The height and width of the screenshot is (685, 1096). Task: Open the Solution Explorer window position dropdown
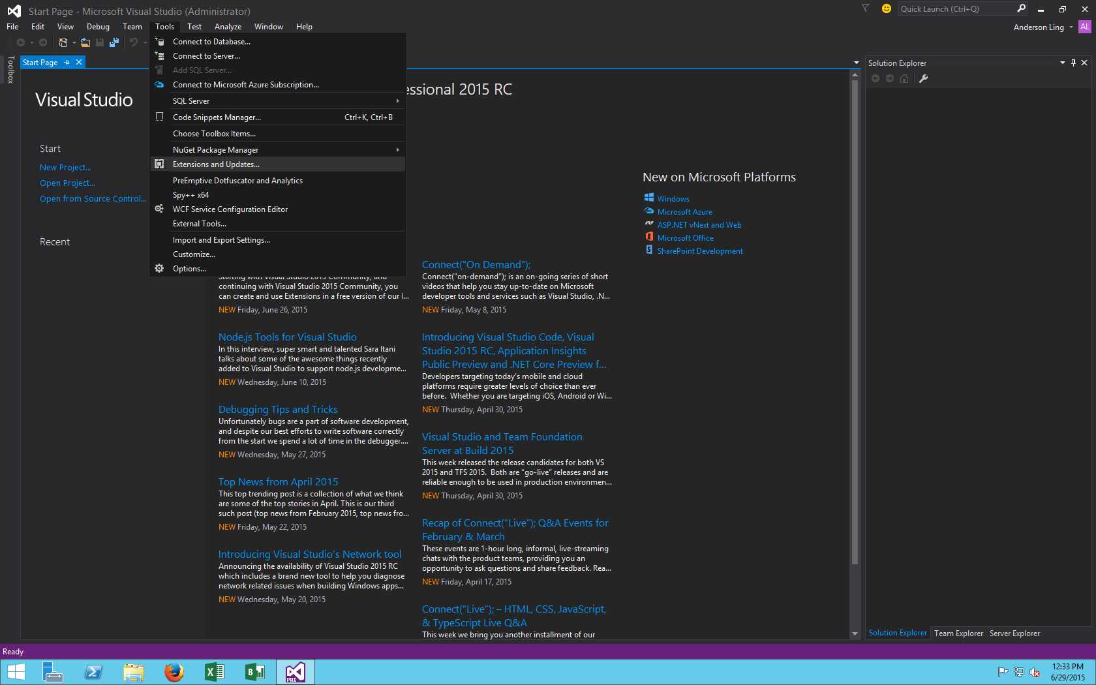click(1063, 63)
